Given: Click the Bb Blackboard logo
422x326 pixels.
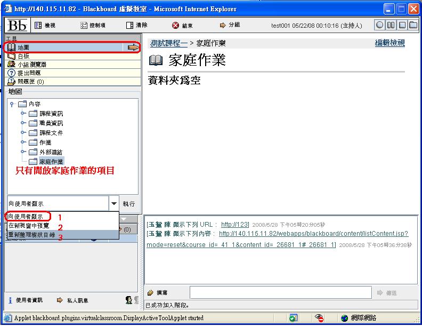Looking at the screenshot, I should 18,25.
